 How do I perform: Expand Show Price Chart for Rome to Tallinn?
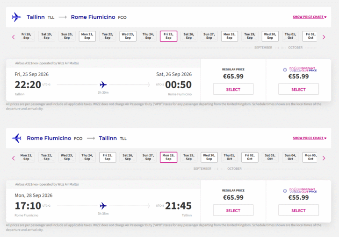(309, 138)
